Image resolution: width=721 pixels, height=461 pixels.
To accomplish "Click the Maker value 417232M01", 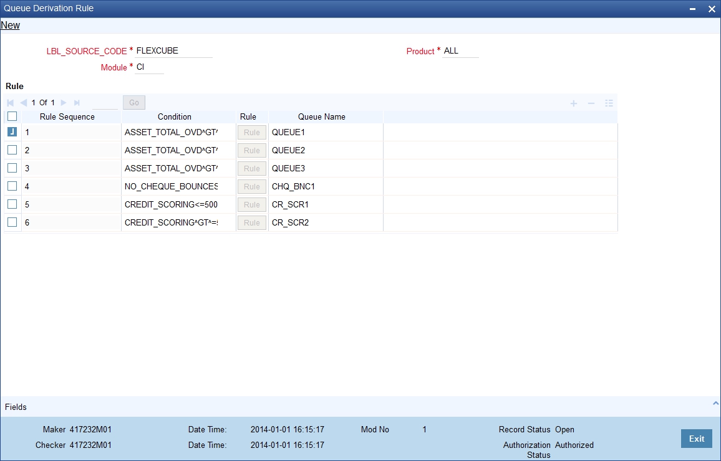I will (90, 430).
